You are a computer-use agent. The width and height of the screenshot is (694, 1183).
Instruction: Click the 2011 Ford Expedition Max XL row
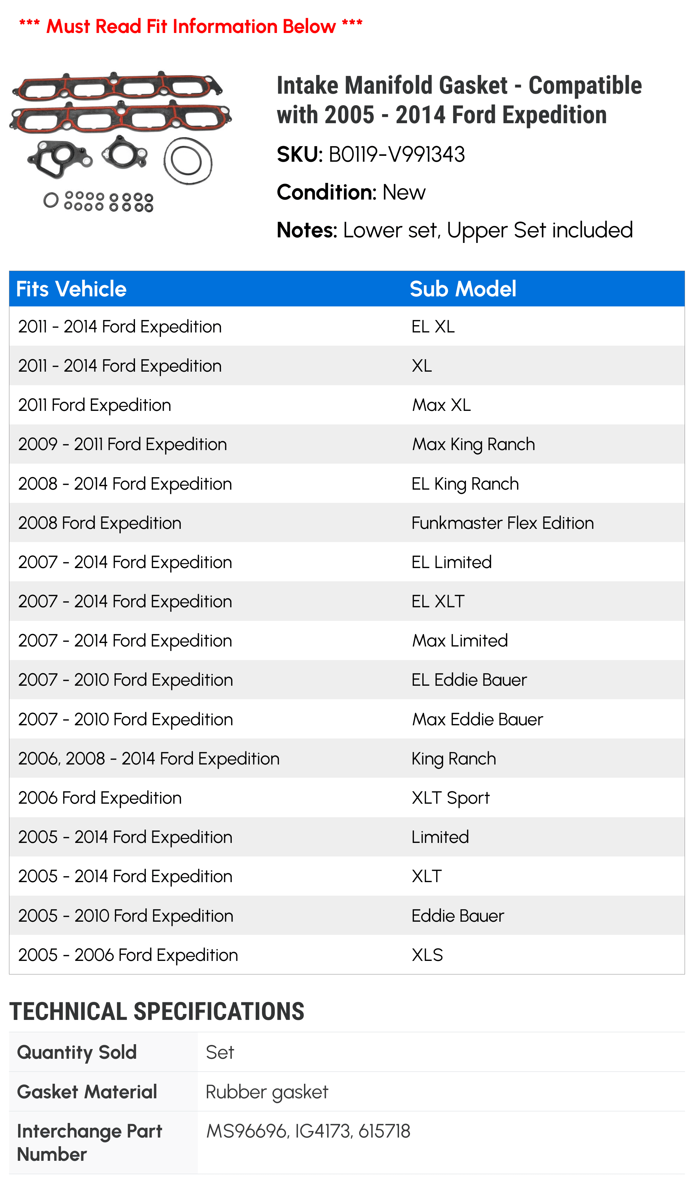pyautogui.click(x=347, y=405)
